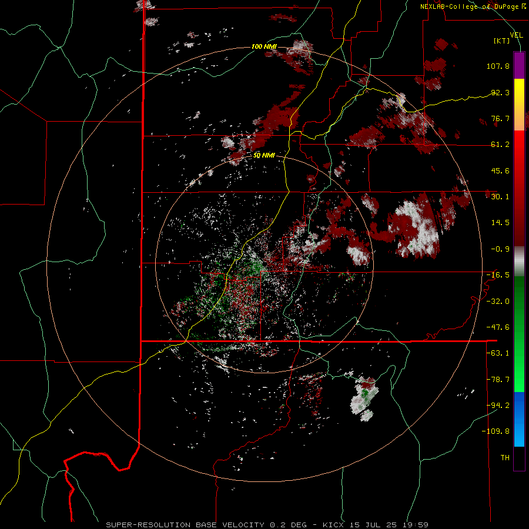This screenshot has height=529, width=529.
Task: Click the -94.2 velocity scale value
Action: click(498, 405)
